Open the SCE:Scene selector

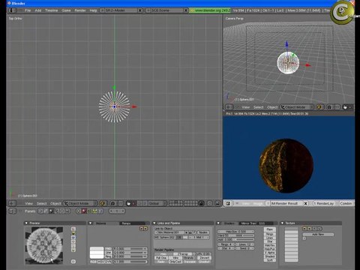tap(165, 10)
